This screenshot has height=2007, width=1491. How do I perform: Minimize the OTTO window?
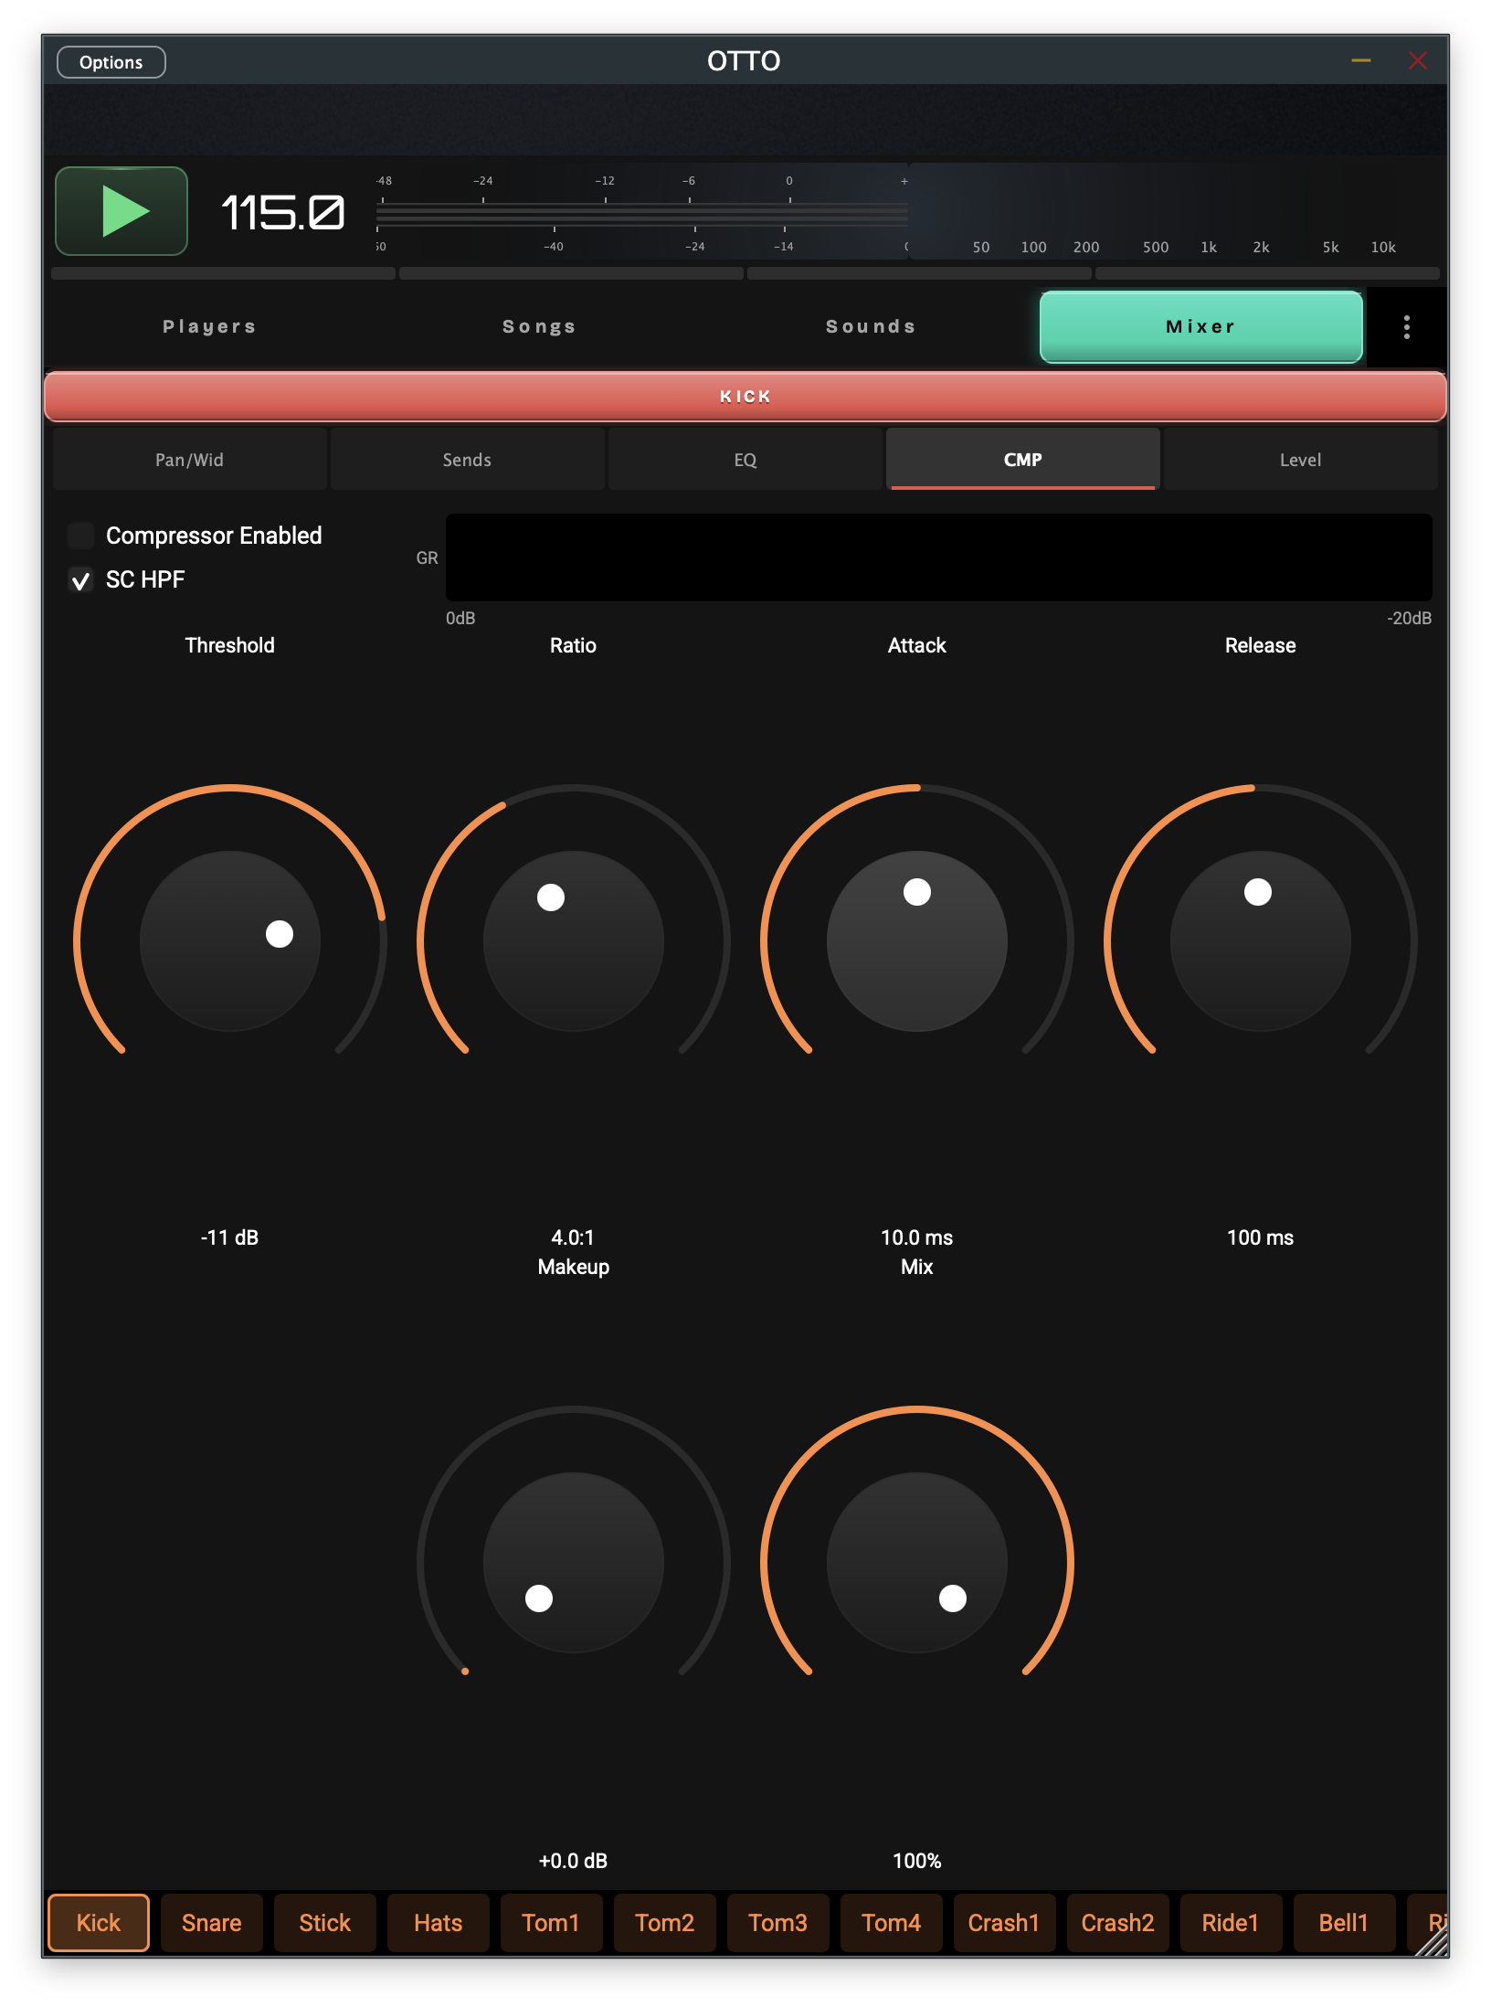(1360, 61)
